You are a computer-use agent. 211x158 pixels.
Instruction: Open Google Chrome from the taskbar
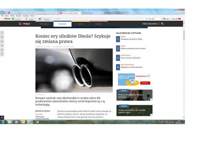(37, 122)
